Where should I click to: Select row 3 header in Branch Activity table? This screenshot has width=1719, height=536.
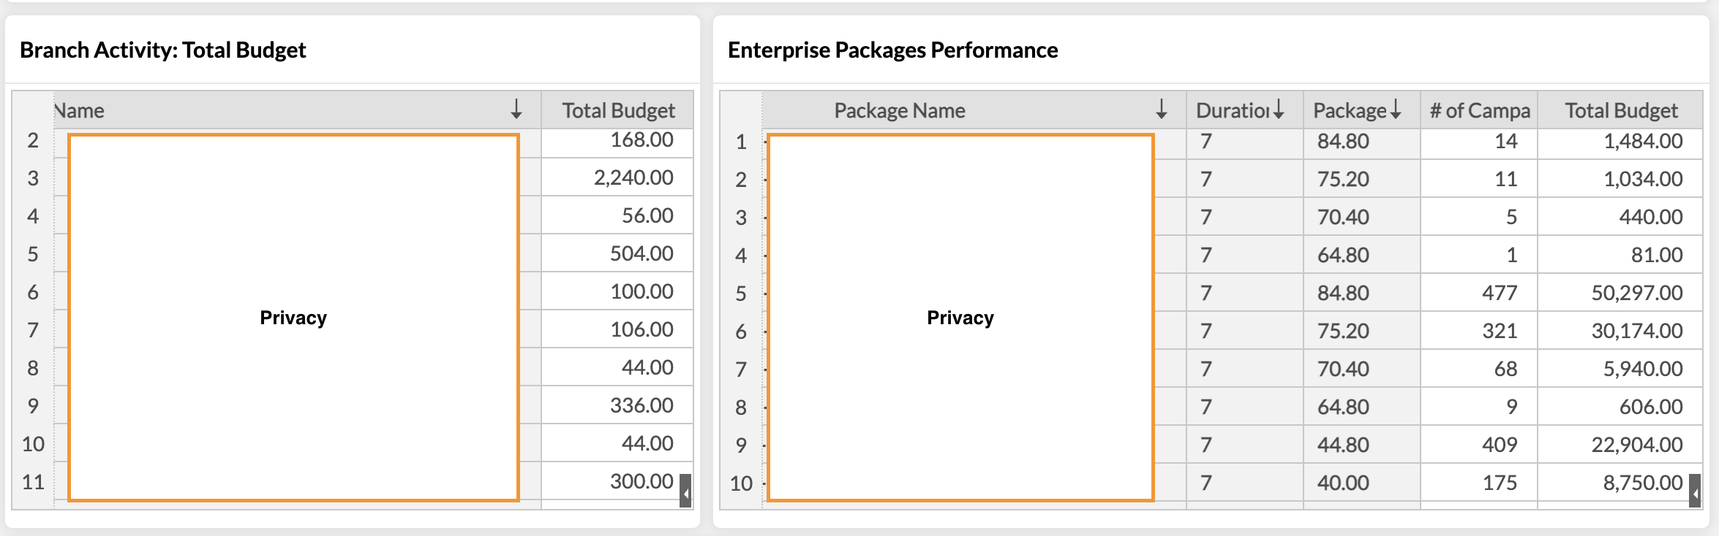(x=33, y=178)
